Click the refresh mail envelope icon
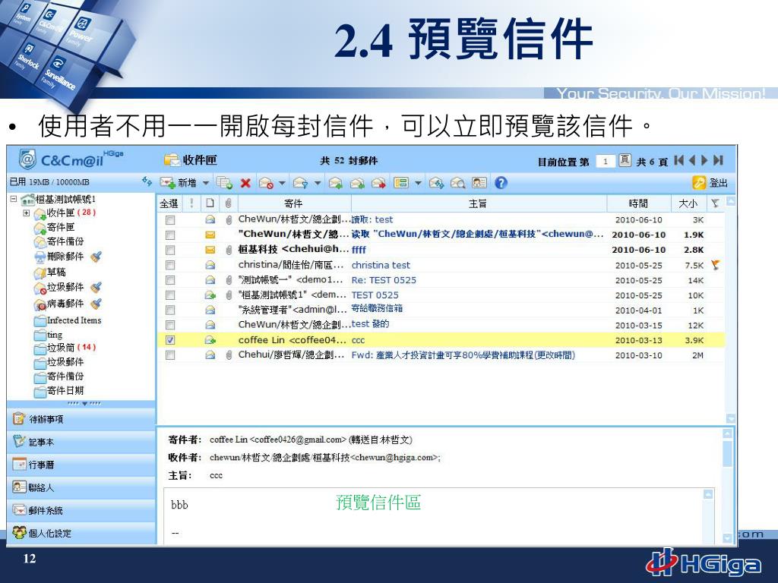Image resolution: width=778 pixels, height=583 pixels. (x=436, y=183)
